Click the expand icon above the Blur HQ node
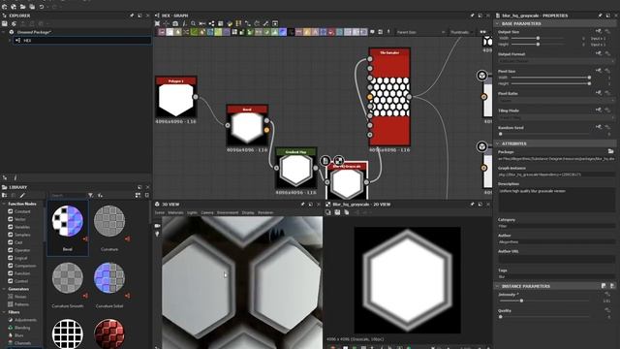This screenshot has height=349, width=620. 339,160
